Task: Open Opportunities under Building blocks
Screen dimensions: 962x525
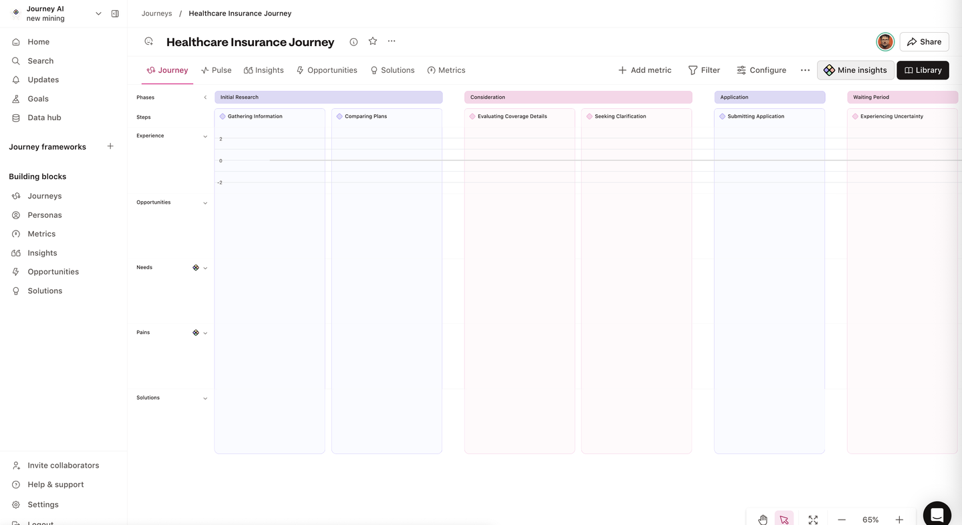Action: 53,272
